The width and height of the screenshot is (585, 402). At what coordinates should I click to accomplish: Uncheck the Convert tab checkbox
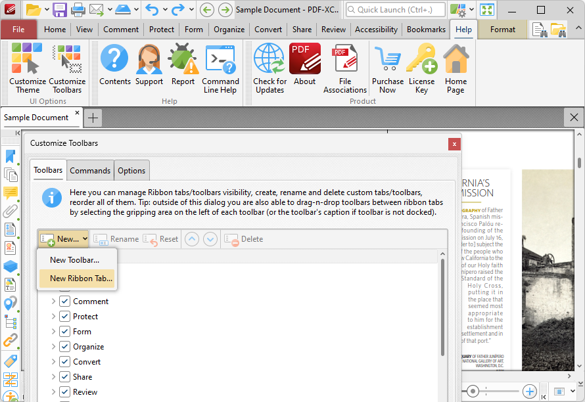click(x=64, y=362)
